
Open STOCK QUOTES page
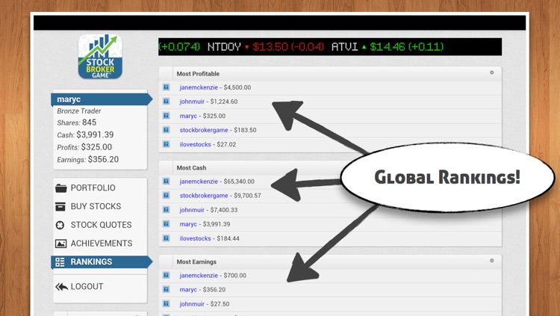click(x=101, y=225)
